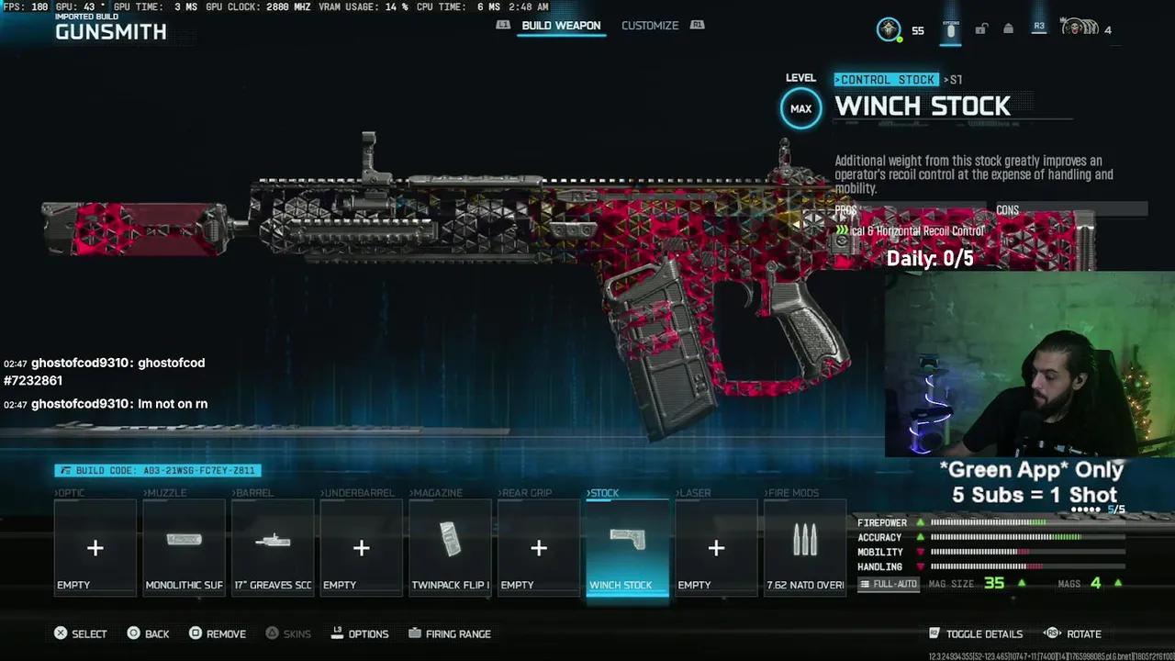Switch to the Build Weapon tab
1175x661 pixels.
[x=561, y=26]
